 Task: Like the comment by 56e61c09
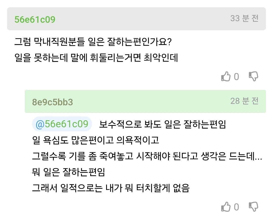tap(226, 77)
